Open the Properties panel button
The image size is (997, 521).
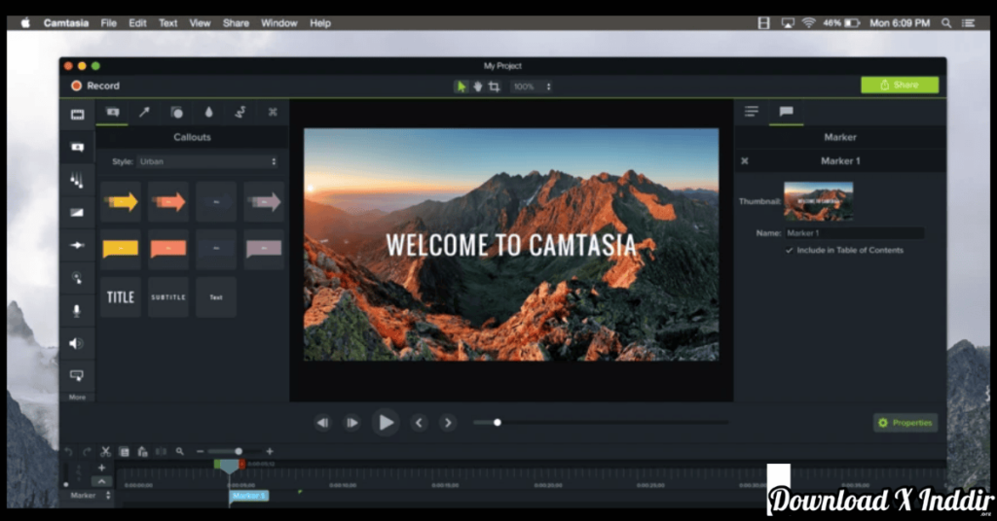click(x=905, y=423)
